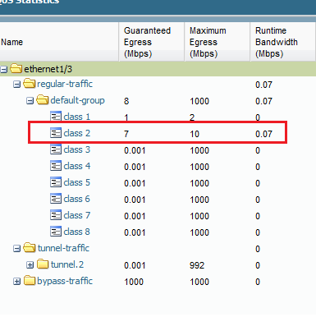Image resolution: width=316 pixels, height=317 pixels.
Task: Click the class 8 queue icon
Action: click(56, 232)
